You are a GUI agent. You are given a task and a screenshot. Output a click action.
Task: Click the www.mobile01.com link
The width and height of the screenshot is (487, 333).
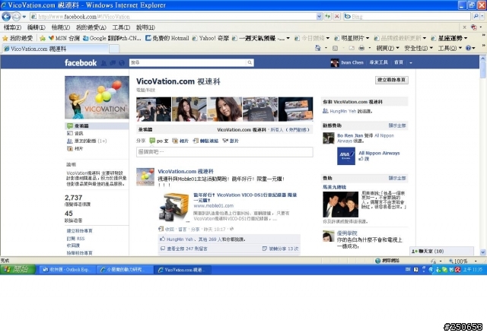pyautogui.click(x=213, y=206)
